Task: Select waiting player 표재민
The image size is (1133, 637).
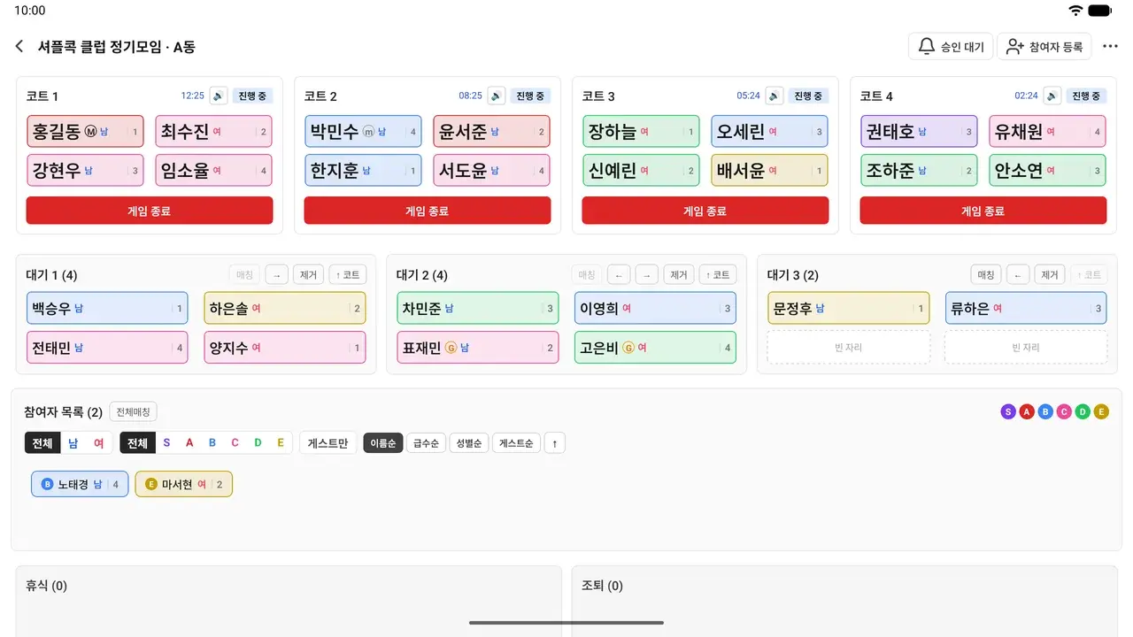Action: [x=478, y=348]
